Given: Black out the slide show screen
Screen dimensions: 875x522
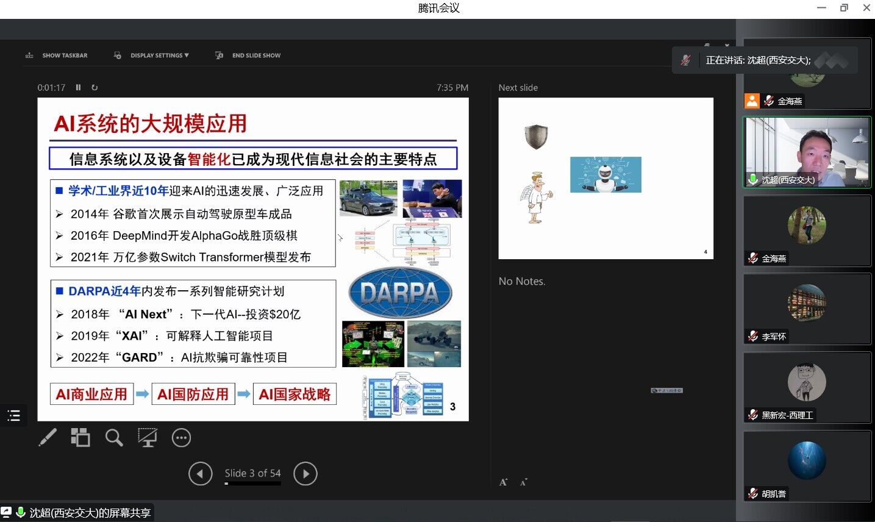Looking at the screenshot, I should pos(147,437).
